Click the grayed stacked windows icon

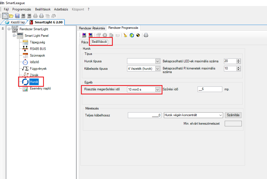(54, 16)
